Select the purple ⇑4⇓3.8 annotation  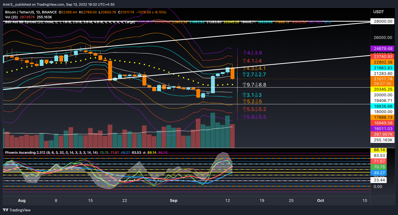coord(252,53)
